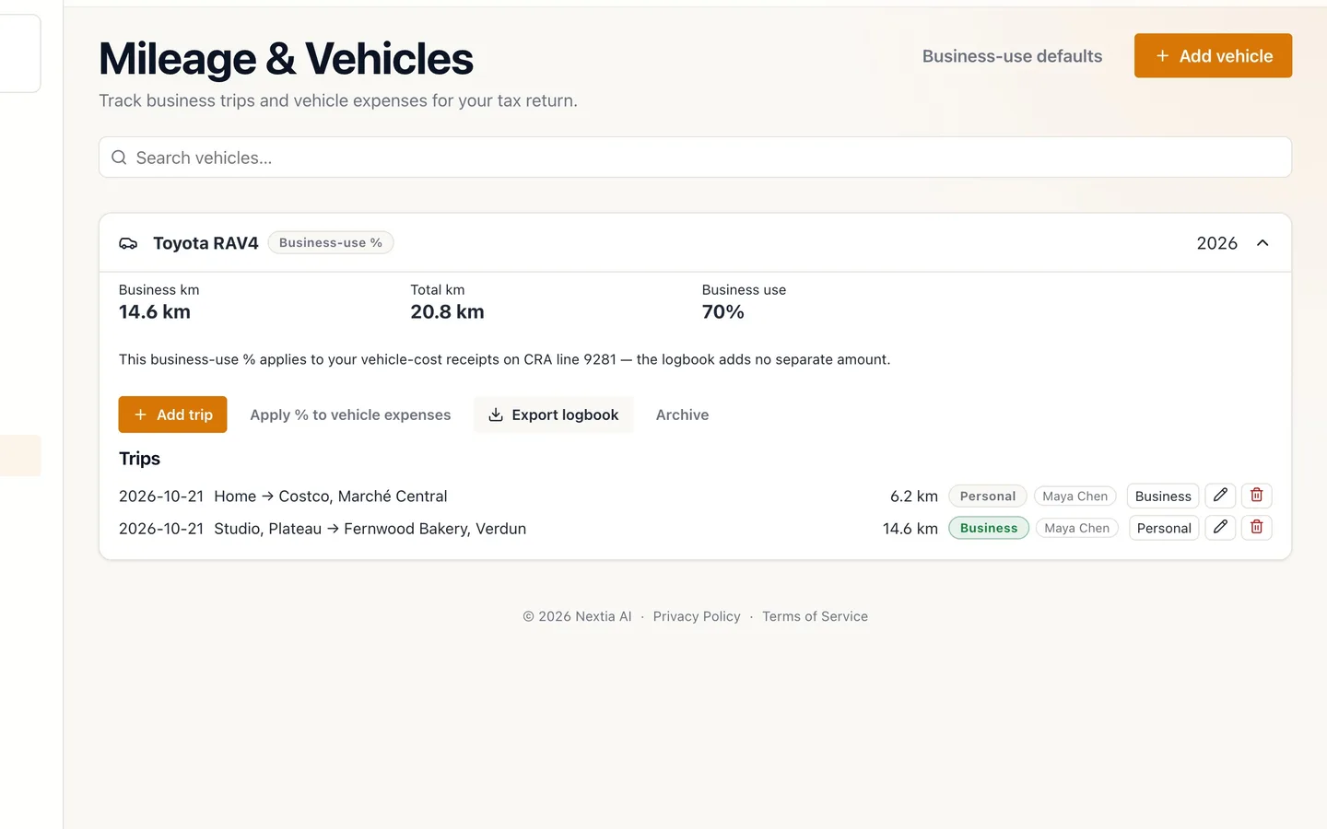This screenshot has height=829, width=1327.
Task: Click the 6.2 km trip distance
Action: pyautogui.click(x=914, y=496)
